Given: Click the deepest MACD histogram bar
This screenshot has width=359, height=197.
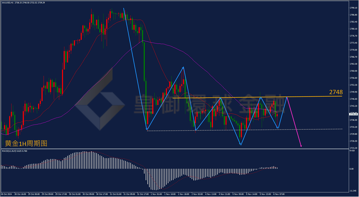Looking at the screenshot, I should [156, 180].
